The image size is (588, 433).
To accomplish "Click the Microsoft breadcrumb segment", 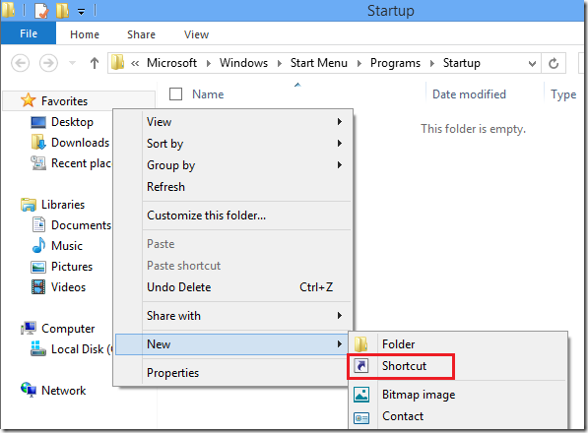I will 171,63.
